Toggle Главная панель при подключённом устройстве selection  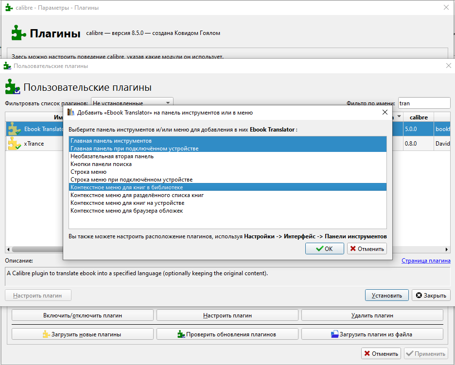[x=227, y=149]
